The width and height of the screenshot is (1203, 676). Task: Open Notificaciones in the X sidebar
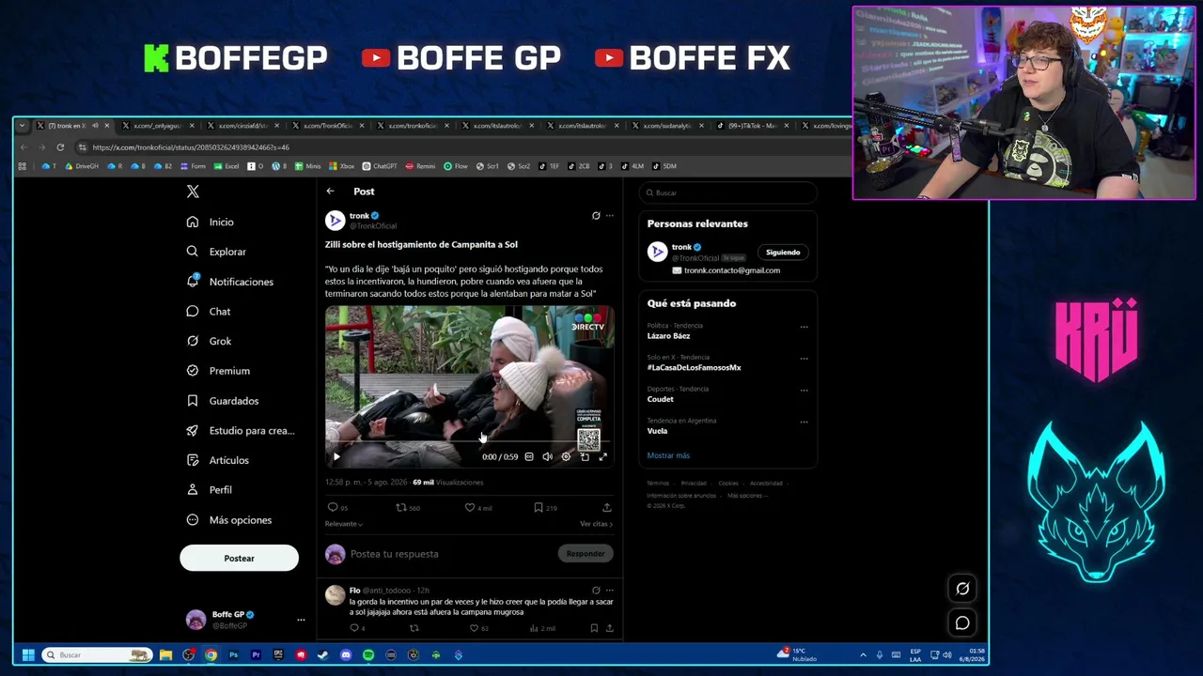click(x=229, y=282)
